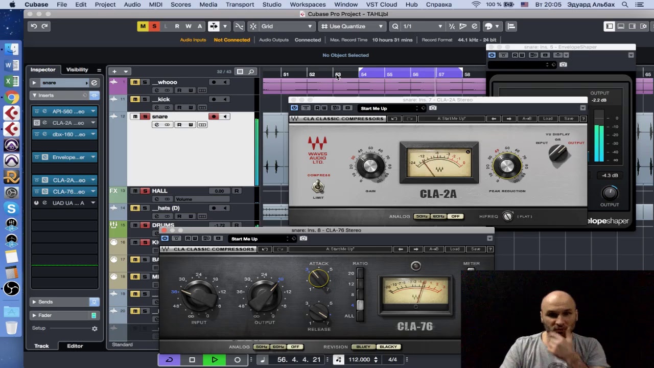The width and height of the screenshot is (654, 368).
Task: Open the Studio menu
Action: point(272,5)
